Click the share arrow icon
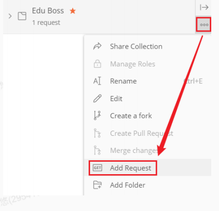The width and height of the screenshot is (219, 211). [x=97, y=46]
